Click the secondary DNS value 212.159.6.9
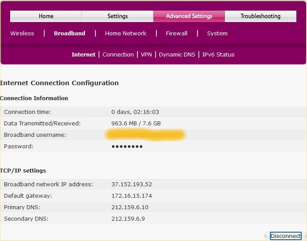The width and height of the screenshot is (307, 241). (128, 219)
